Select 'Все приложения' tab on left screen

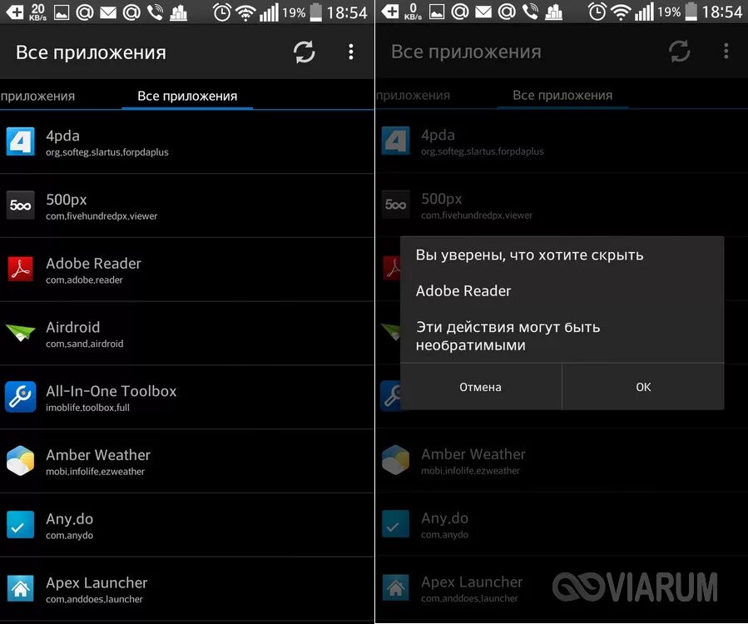(187, 96)
